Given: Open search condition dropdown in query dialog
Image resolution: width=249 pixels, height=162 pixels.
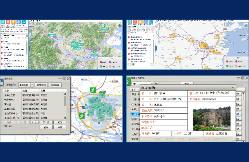Looking at the screenshot, I should coord(32,85).
